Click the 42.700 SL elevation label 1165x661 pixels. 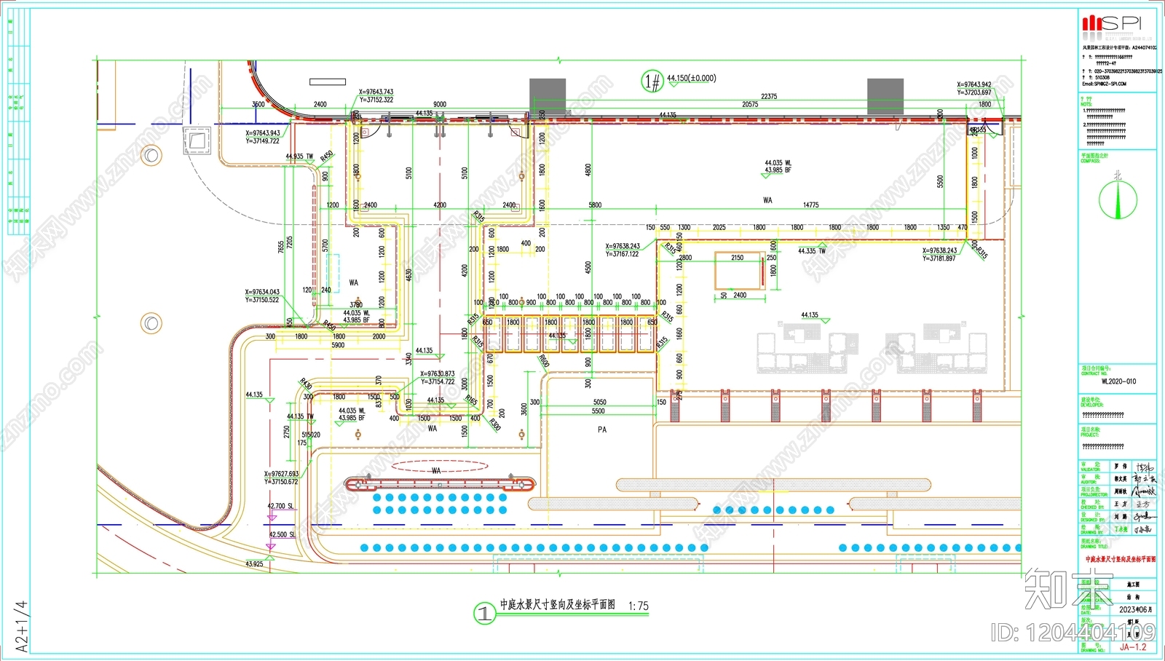[x=281, y=506]
